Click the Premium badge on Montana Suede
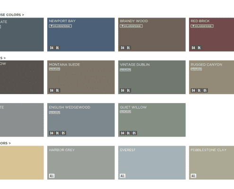 click(x=54, y=69)
